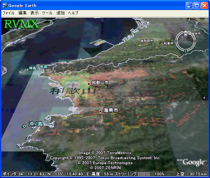The image size is (210, 178).
Task: Click the large 和歌山 prefecture label
Action: pyautogui.click(x=72, y=91)
